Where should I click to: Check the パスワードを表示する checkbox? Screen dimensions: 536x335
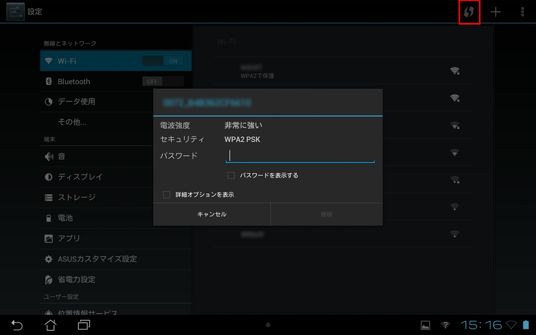(231, 175)
